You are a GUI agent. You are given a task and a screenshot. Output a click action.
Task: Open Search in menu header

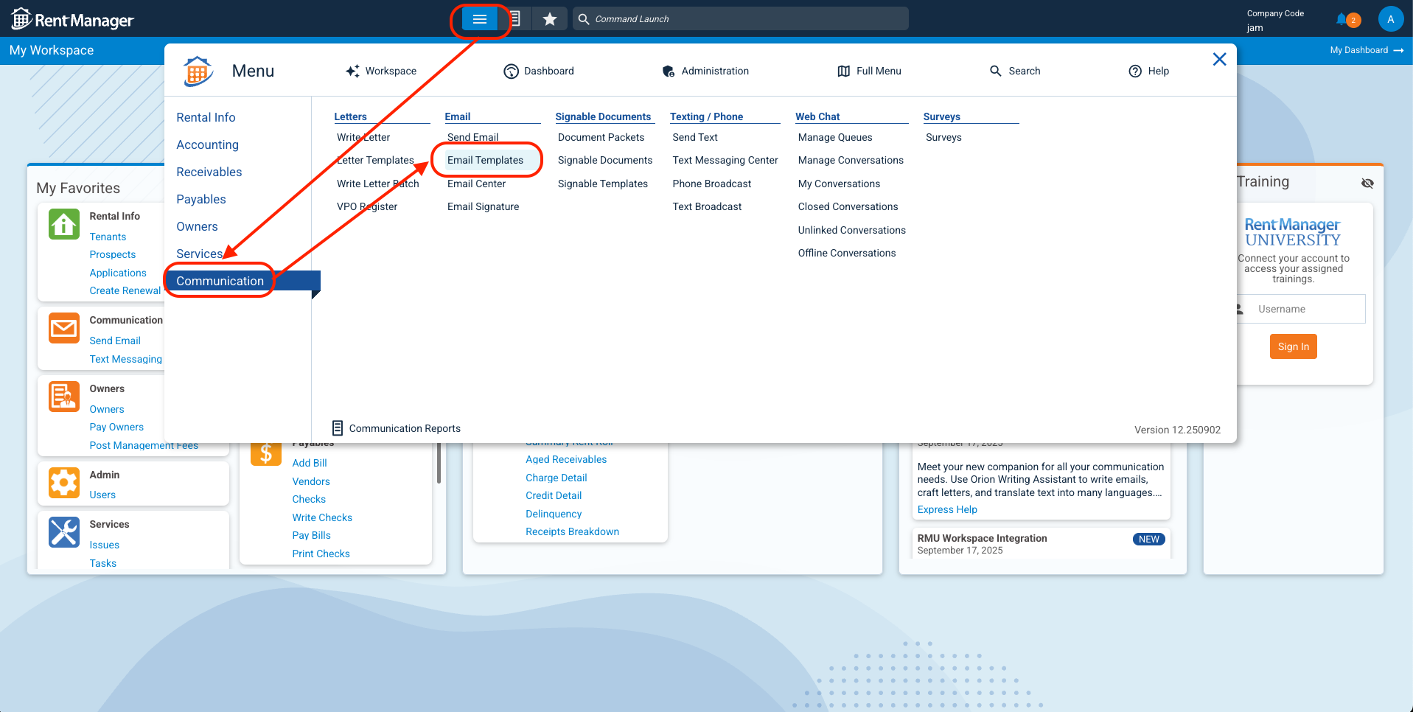pos(1015,71)
